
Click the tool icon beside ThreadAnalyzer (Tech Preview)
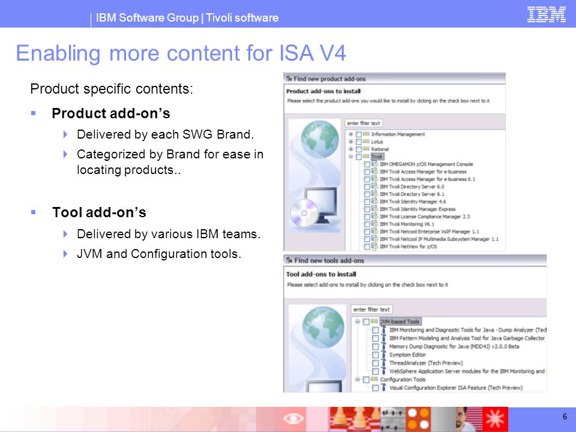(383, 362)
